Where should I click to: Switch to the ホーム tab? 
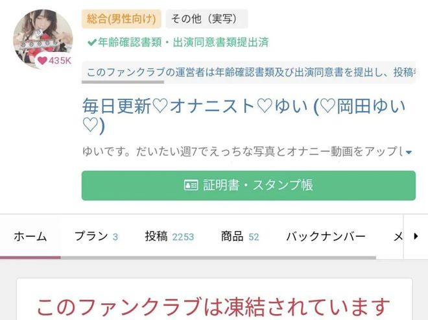[30, 236]
